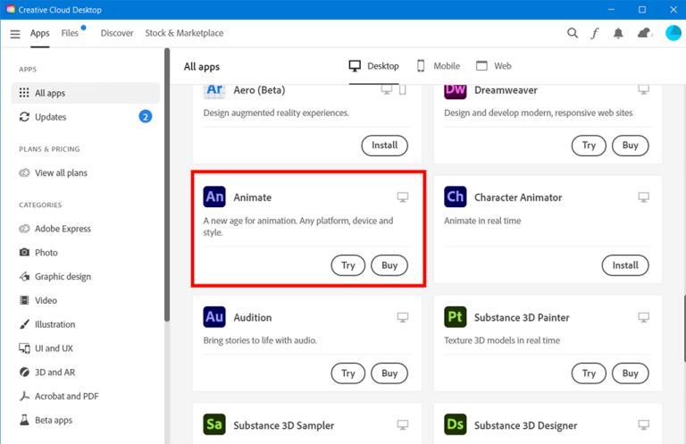Click the Audition app icon
The image size is (686, 444).
click(214, 317)
